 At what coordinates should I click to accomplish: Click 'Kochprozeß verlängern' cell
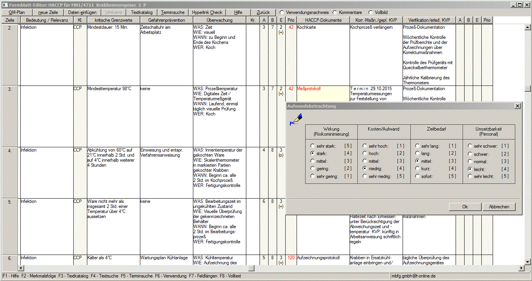[x=371, y=27]
